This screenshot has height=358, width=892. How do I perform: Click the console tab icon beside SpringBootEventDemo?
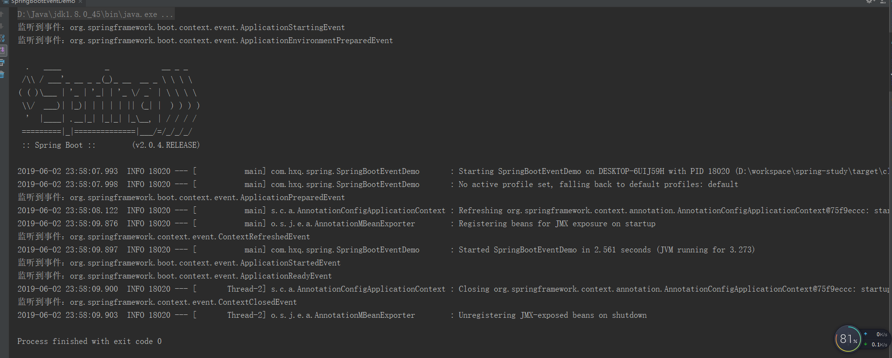(x=6, y=1)
